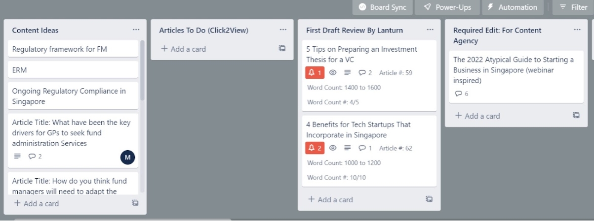Open Required Edit list actions menu
Screen dimensions: 594x222
point(577,30)
